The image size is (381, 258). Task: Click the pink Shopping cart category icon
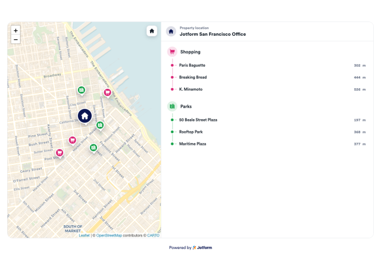[172, 52]
